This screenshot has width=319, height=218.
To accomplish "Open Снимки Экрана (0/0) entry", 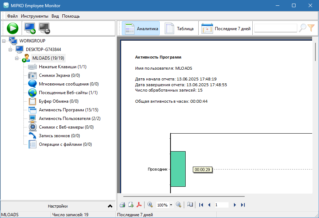I will click(x=59, y=75).
